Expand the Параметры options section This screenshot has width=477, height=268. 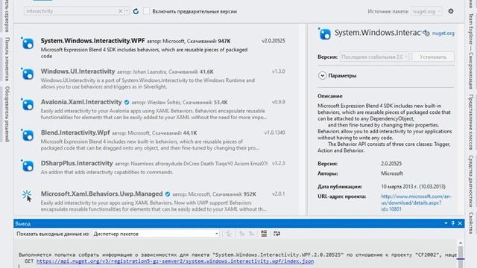(322, 75)
